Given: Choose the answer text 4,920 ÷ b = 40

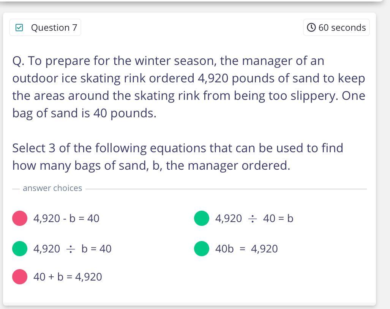Looking at the screenshot, I should [x=73, y=249].
